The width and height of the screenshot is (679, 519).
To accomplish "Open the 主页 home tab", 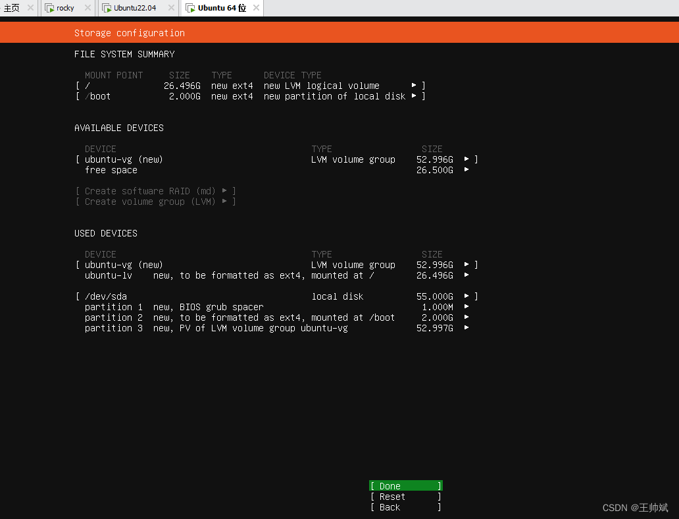I will pos(12,8).
